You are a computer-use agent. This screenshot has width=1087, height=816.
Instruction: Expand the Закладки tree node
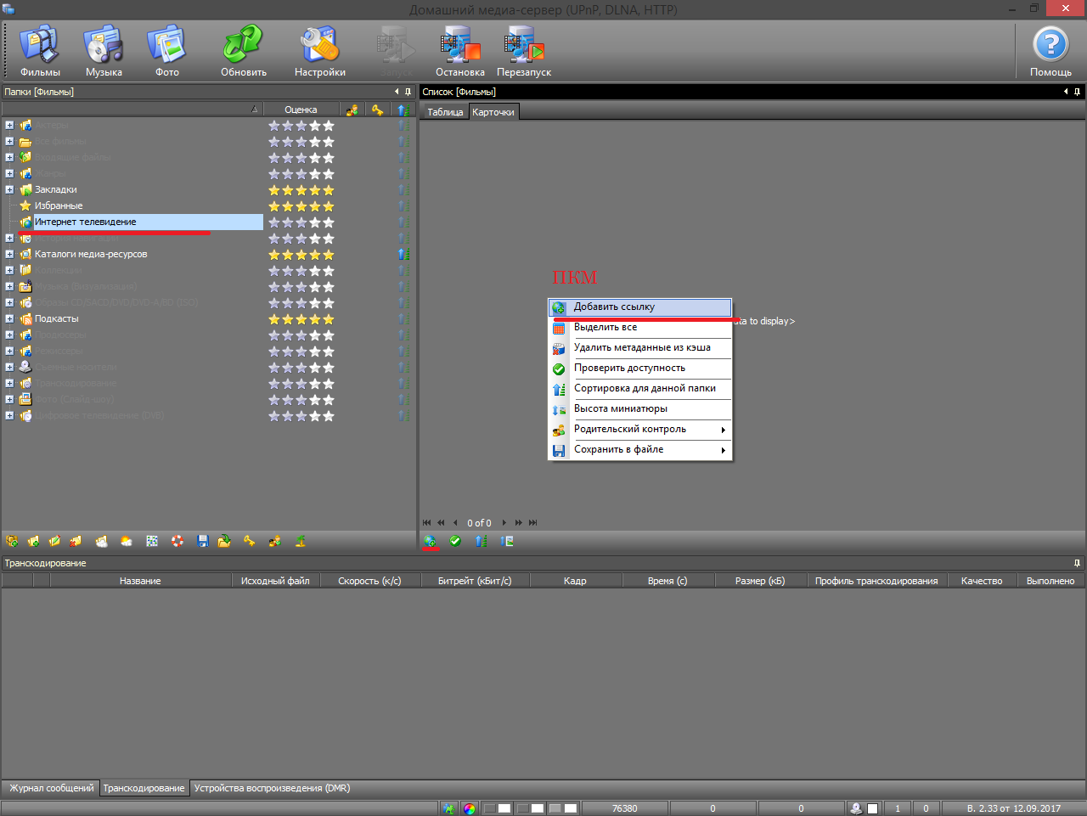(x=9, y=189)
